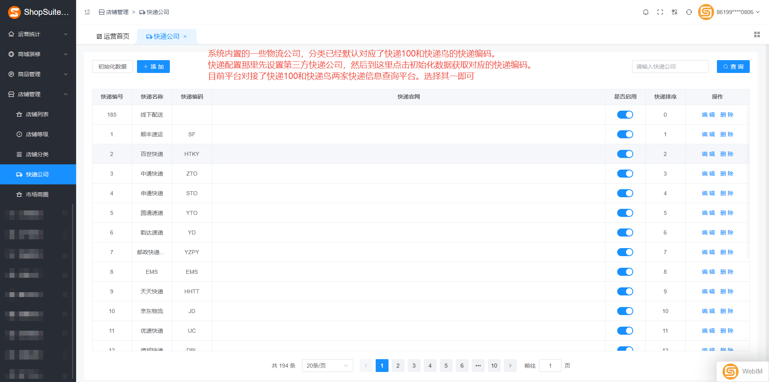This screenshot has height=382, width=769.
Task: Open the 20条/页 page size dropdown
Action: 327,366
